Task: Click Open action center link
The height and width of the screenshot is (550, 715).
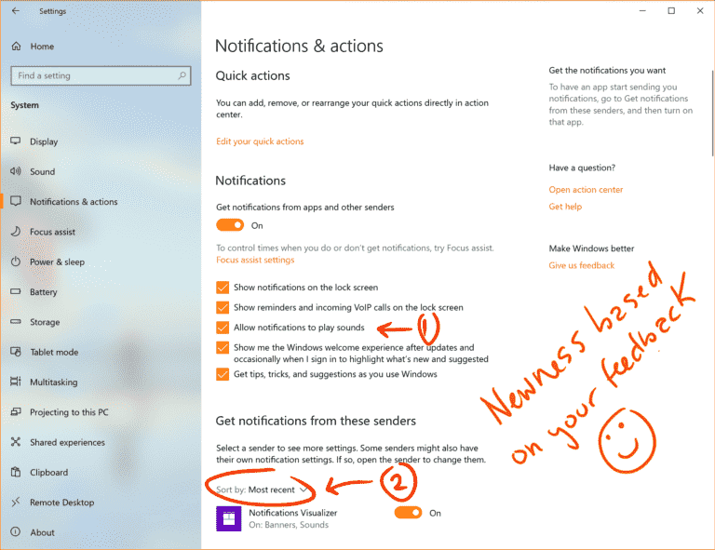Action: coord(586,190)
